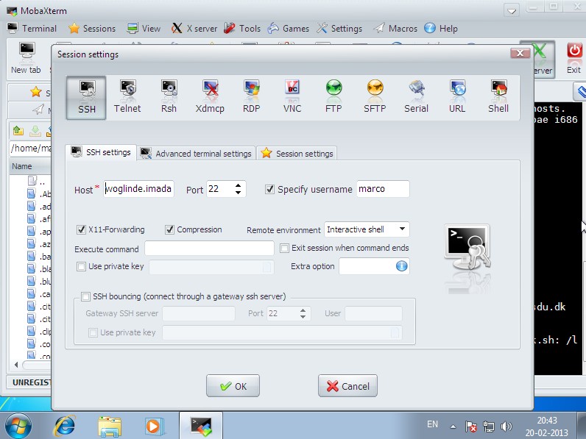Click the username field containing marco
The image size is (586, 439).
point(383,189)
